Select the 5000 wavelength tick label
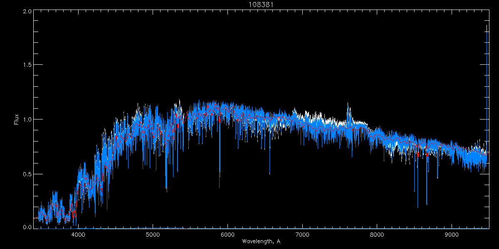Screen dimensions: 499x249 tap(153, 234)
